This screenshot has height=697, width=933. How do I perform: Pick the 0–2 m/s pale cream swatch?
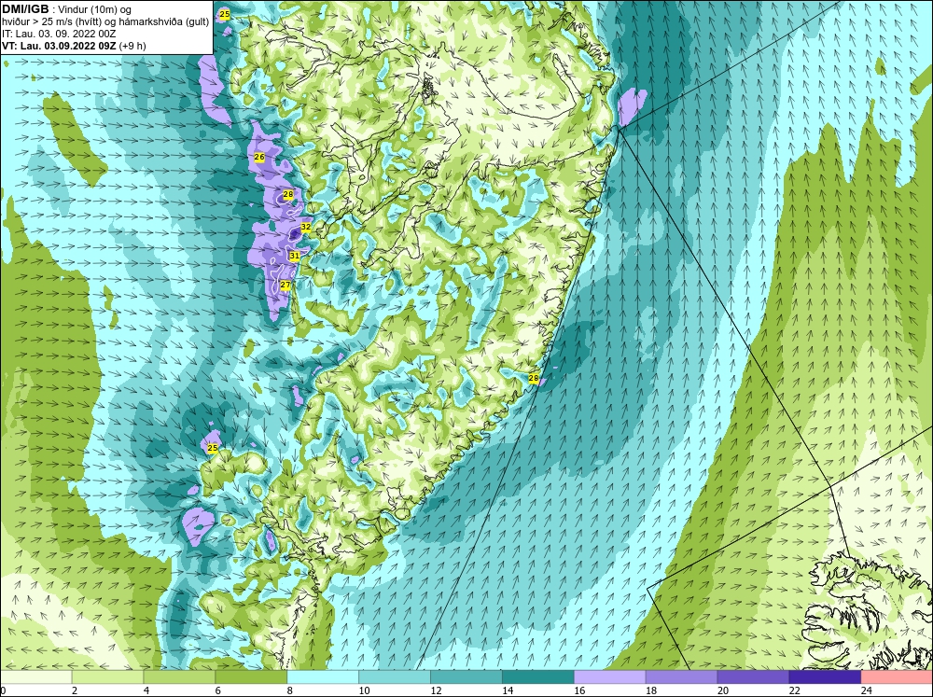click(35, 676)
